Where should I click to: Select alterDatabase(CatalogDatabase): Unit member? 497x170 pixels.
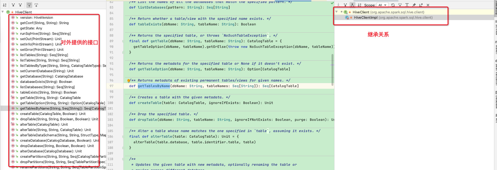coord(51,151)
